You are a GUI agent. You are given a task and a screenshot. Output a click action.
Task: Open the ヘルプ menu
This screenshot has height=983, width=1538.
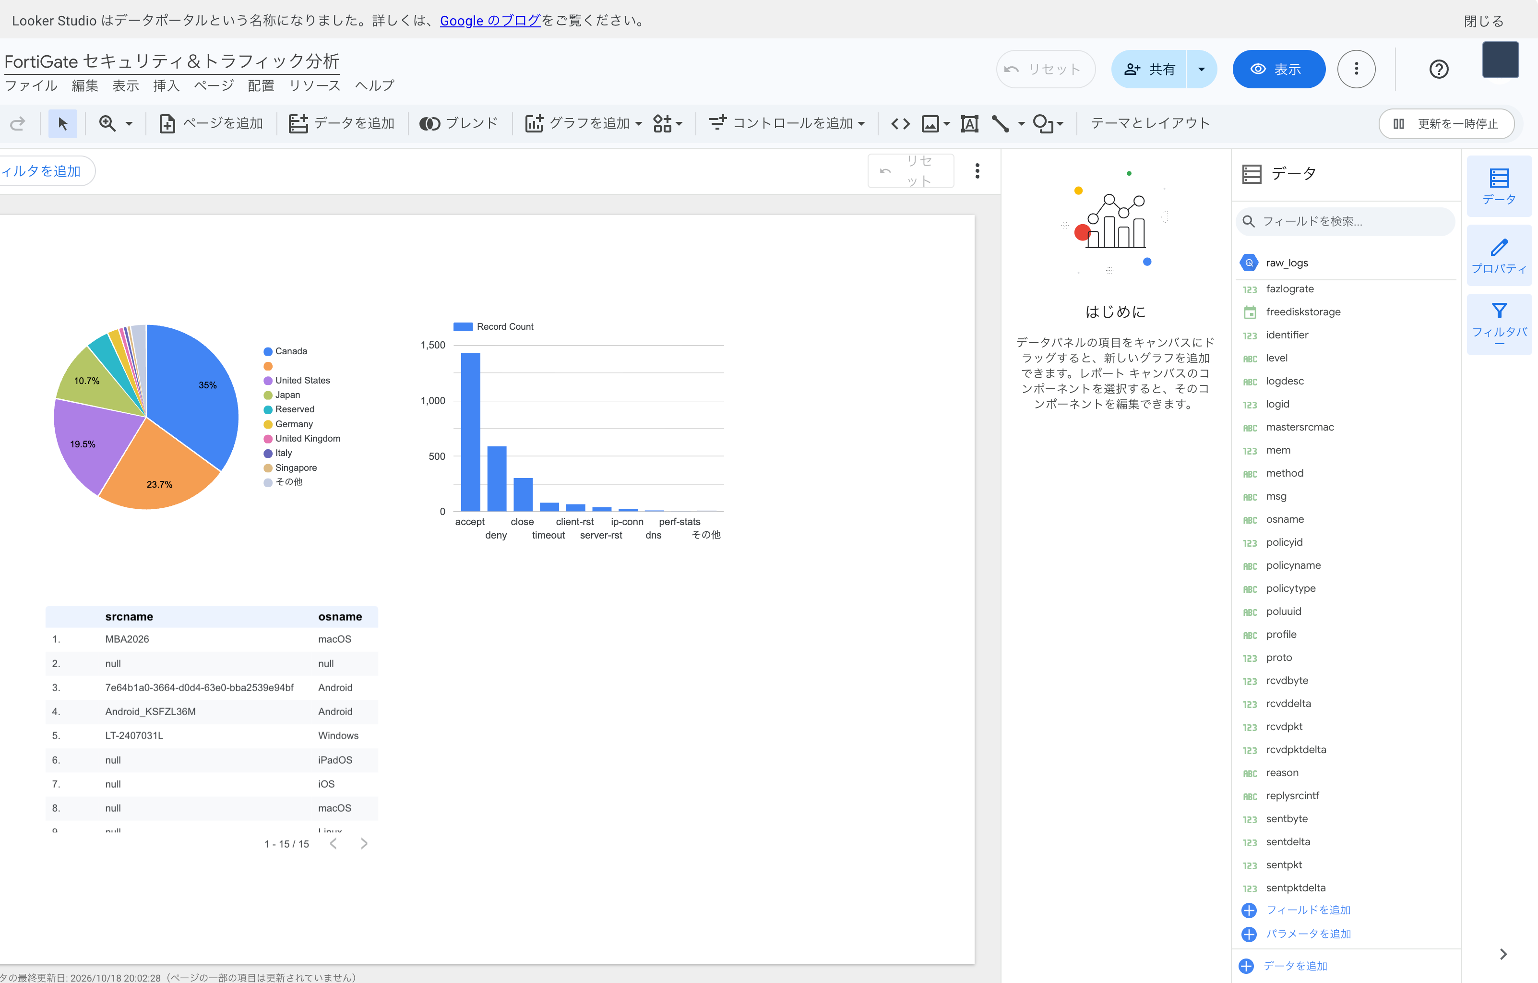click(374, 85)
